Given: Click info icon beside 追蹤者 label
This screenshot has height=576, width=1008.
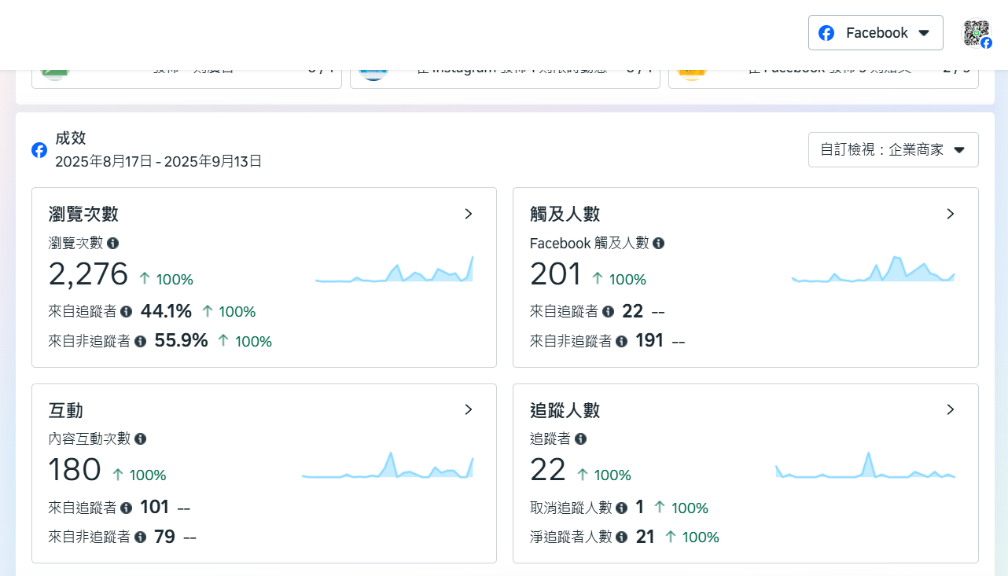Looking at the screenshot, I should (x=580, y=439).
